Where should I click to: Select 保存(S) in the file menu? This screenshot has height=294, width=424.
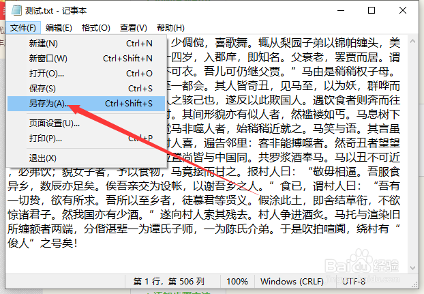(86, 89)
